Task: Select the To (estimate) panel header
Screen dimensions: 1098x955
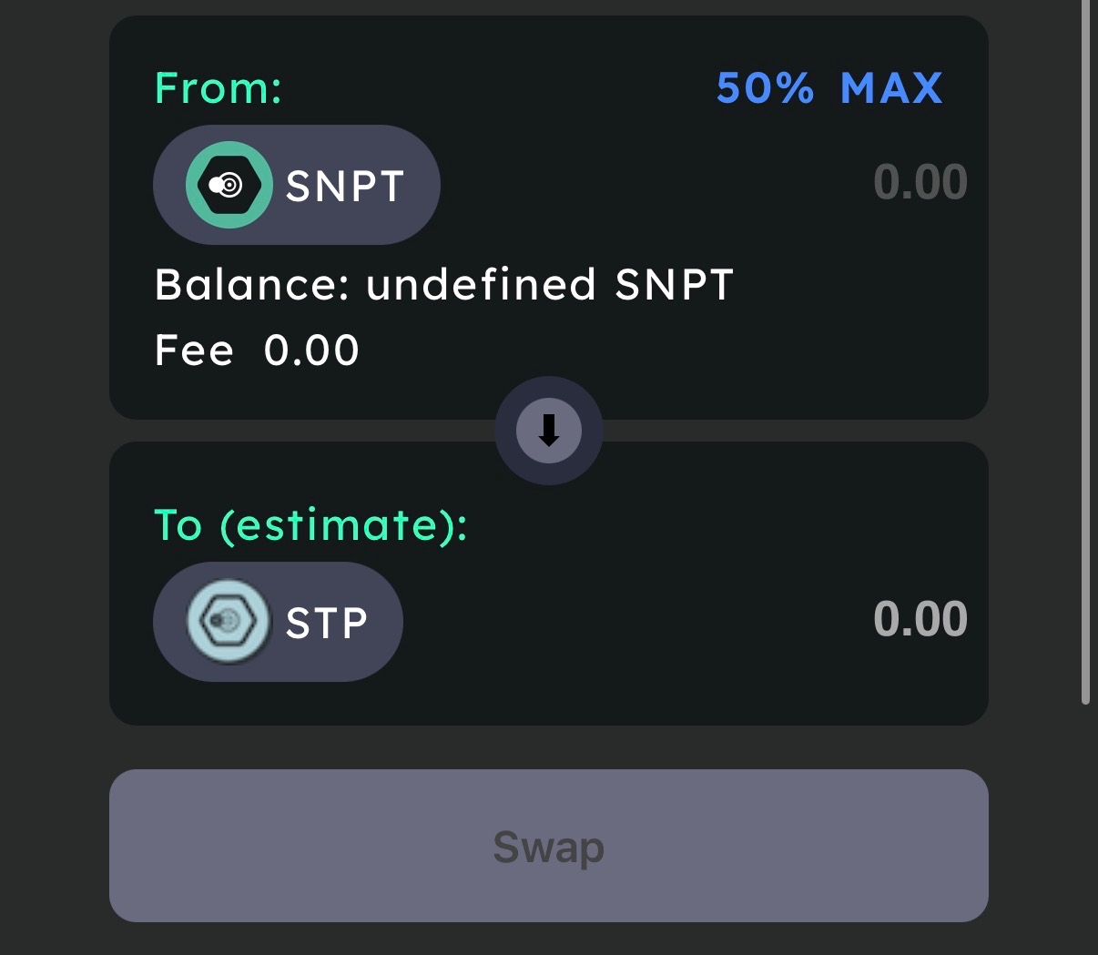Action: (x=310, y=525)
